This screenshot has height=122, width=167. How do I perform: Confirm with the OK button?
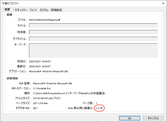pos(129,118)
